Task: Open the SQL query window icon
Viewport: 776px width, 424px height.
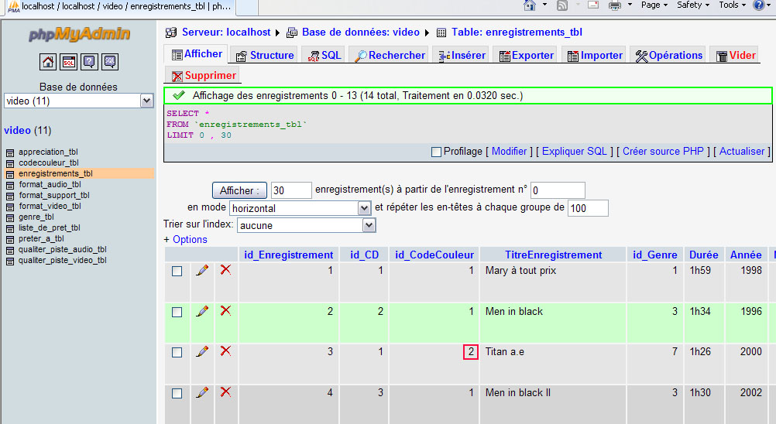Action: click(x=69, y=62)
